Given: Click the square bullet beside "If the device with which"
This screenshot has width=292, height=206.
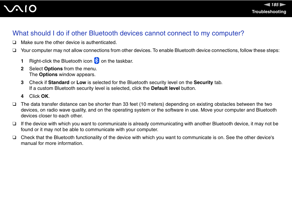Looking at the screenshot, I should (14, 124).
